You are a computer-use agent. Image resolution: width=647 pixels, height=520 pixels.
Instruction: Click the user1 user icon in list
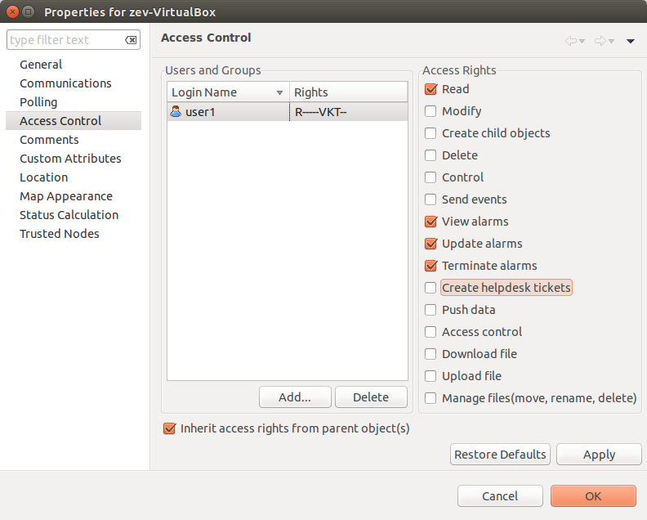(x=176, y=112)
